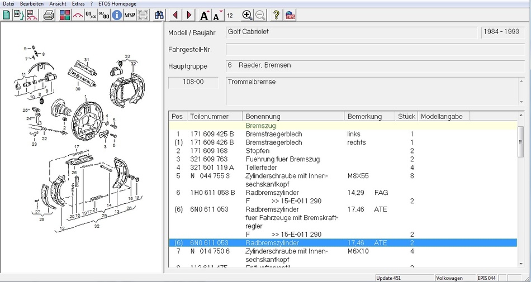Open search with the binoculars icon
The width and height of the screenshot is (531, 282).
[159, 15]
